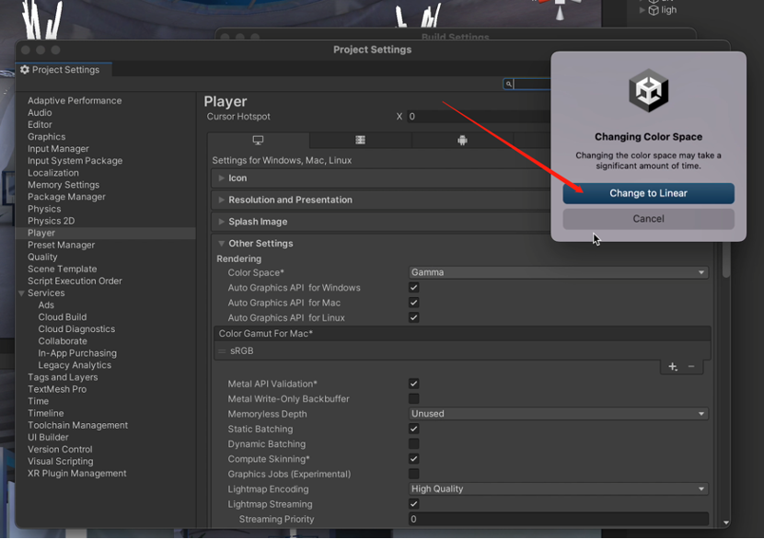Click the search magnifier icon in settings

click(x=508, y=84)
